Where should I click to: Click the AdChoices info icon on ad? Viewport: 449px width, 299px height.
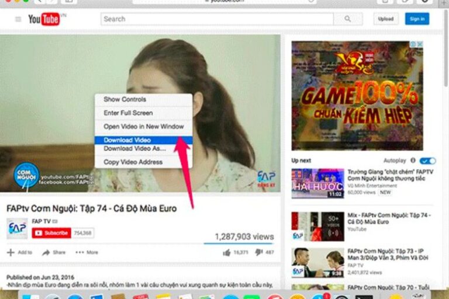click(413, 44)
